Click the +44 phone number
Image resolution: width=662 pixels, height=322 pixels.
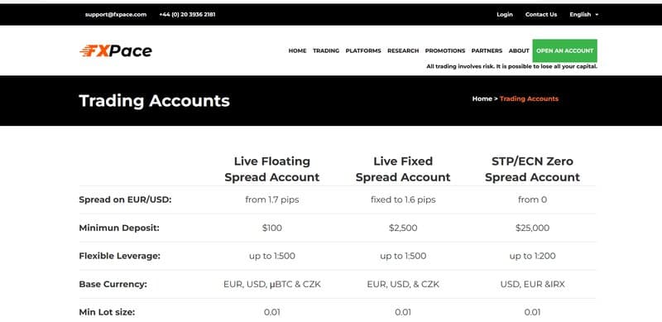pyautogui.click(x=187, y=14)
